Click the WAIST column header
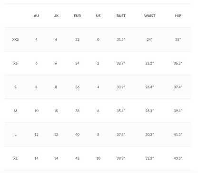This screenshot has width=198, height=173. click(149, 16)
